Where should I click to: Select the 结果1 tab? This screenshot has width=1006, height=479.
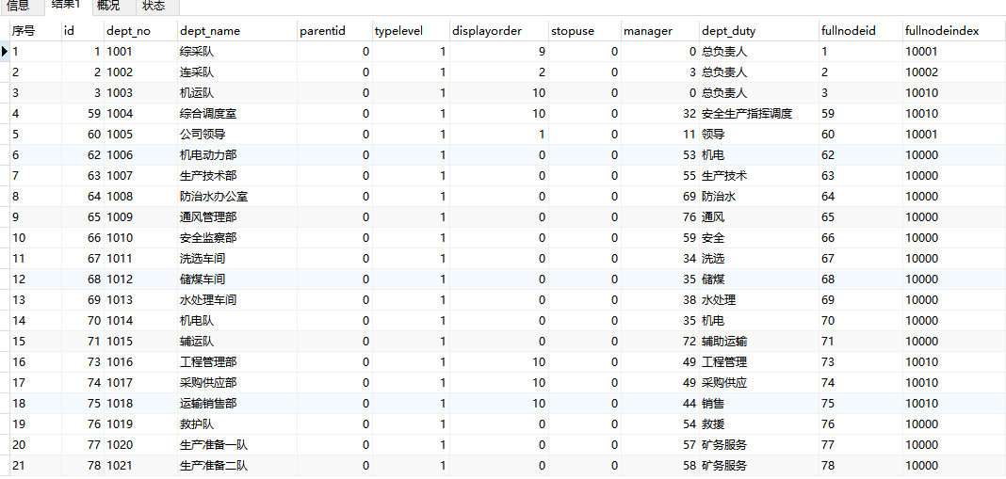point(66,7)
